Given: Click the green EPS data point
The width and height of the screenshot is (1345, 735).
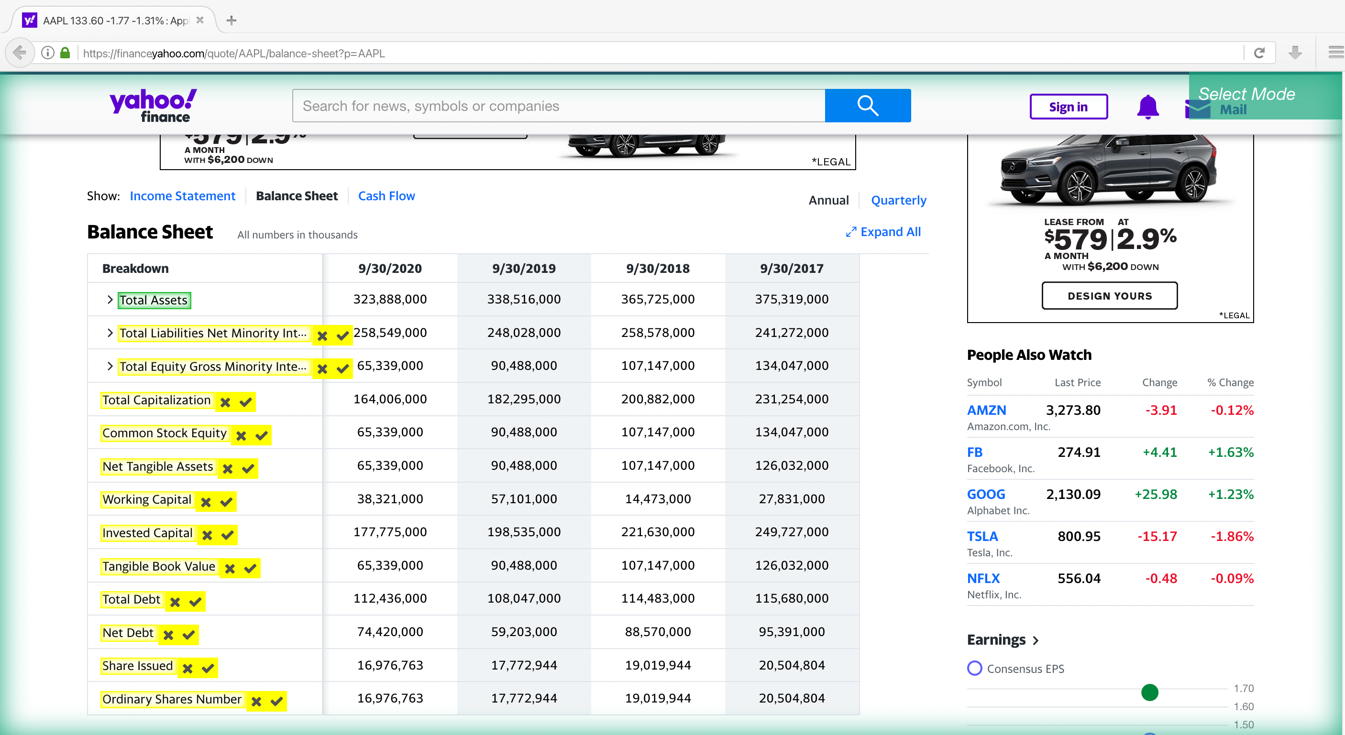Looking at the screenshot, I should point(1149,692).
